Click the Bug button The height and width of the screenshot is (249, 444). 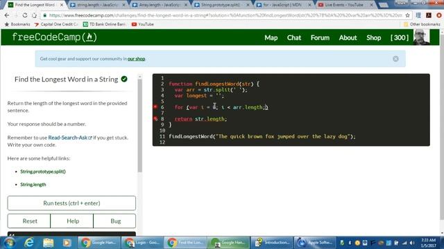115,221
